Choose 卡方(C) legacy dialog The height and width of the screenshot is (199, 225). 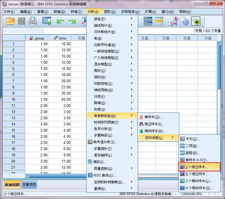(x=199, y=139)
